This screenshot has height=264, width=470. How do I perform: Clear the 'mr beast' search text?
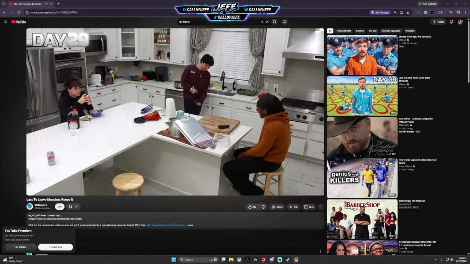tap(267, 22)
